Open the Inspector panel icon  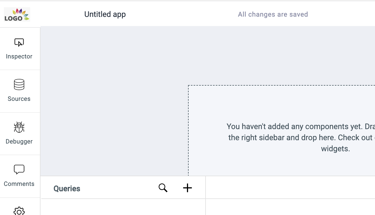(x=19, y=42)
